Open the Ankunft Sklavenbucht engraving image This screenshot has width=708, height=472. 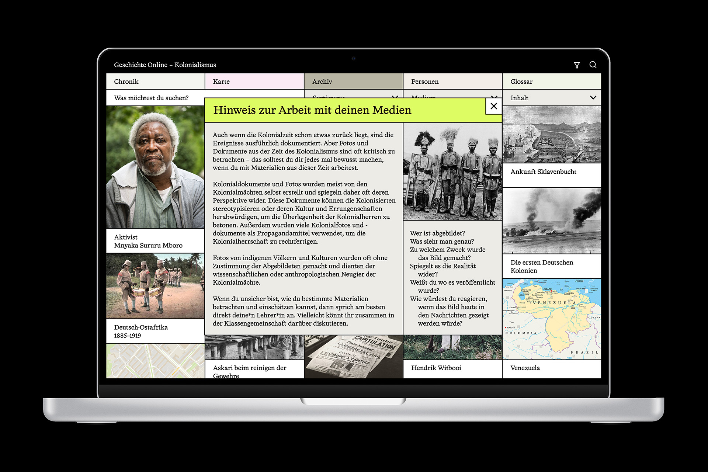pyautogui.click(x=552, y=135)
